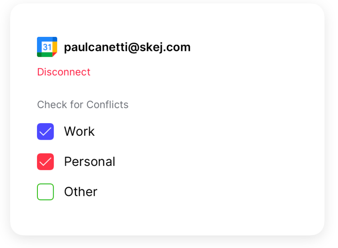The width and height of the screenshot is (338, 248).
Task: Select the paulcanetti@skej.com email address
Action: 127,47
